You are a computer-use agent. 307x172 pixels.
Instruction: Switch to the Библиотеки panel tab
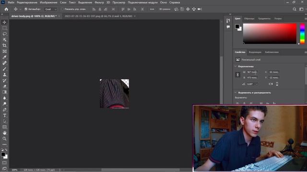(x=272, y=52)
